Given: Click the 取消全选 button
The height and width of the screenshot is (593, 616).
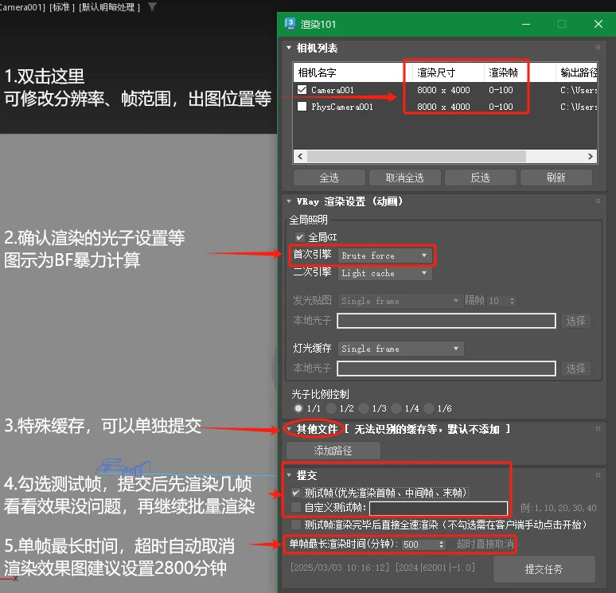Looking at the screenshot, I should coord(404,178).
